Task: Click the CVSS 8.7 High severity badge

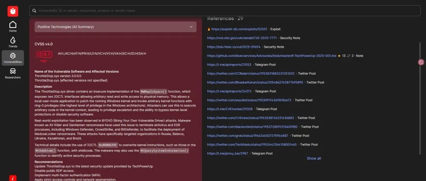Action: click(x=44, y=56)
